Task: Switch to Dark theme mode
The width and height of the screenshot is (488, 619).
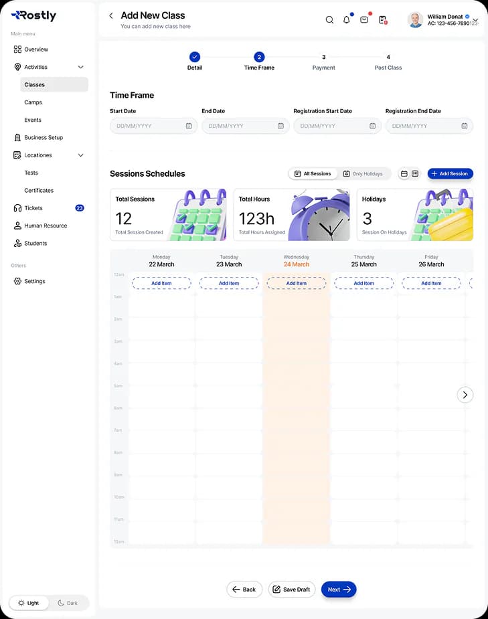Action: tap(68, 603)
